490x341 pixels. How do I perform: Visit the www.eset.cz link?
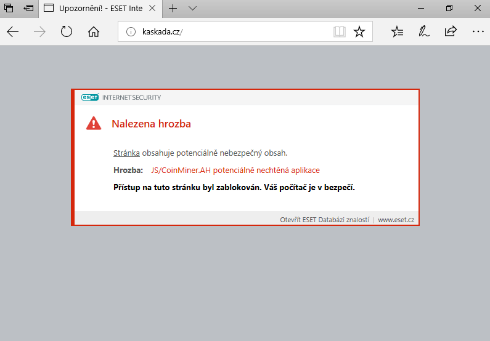[396, 220]
